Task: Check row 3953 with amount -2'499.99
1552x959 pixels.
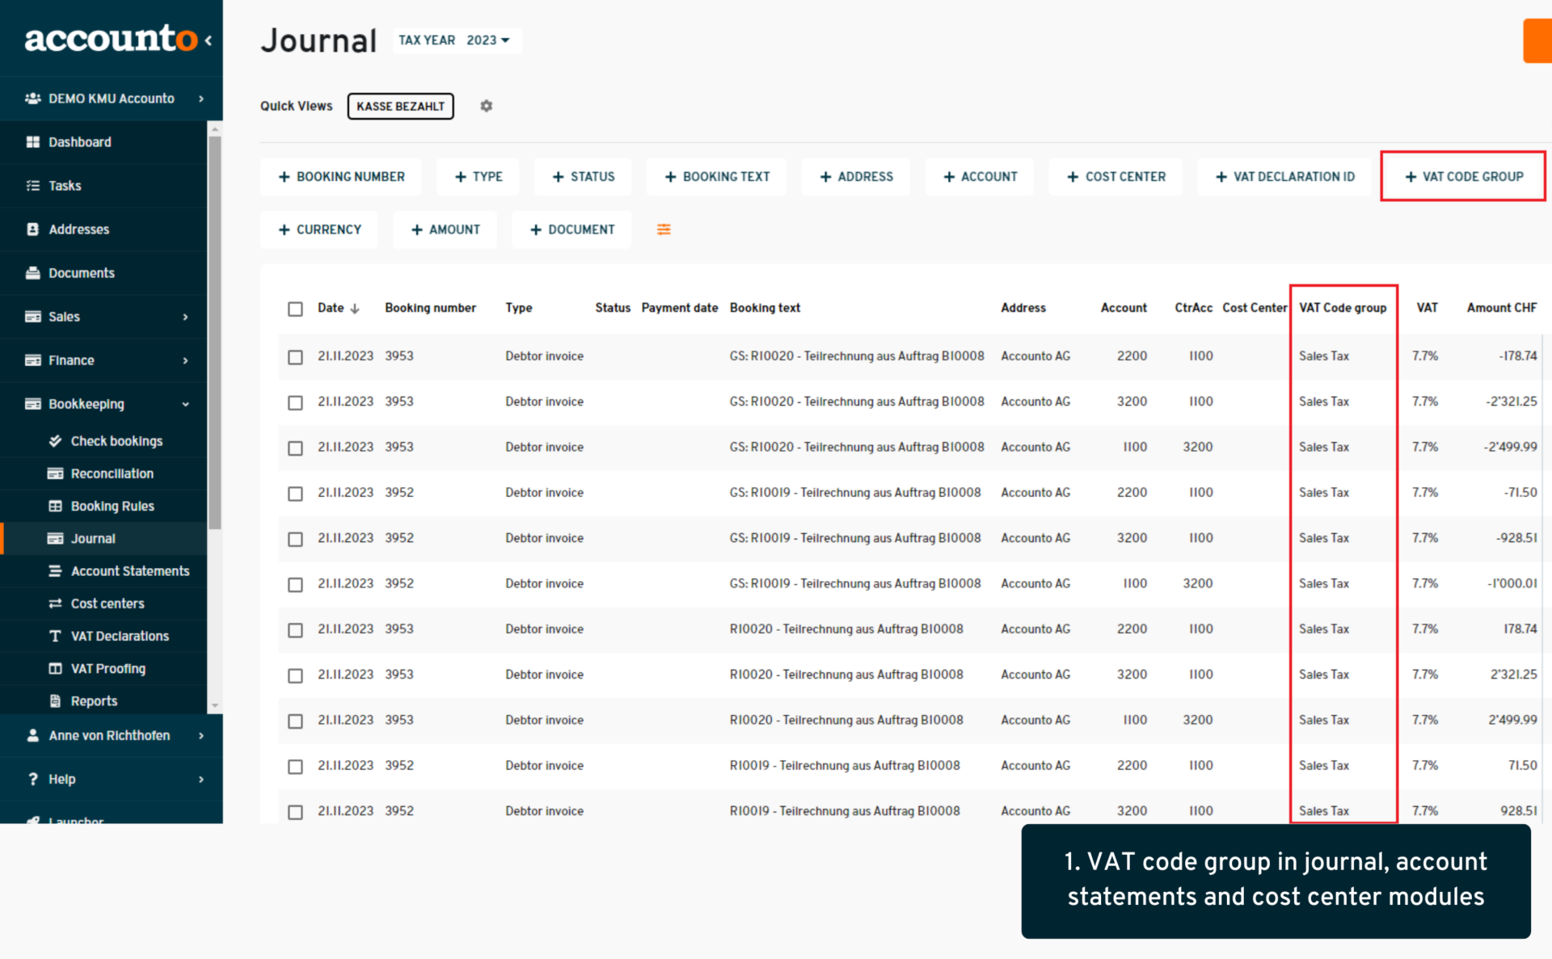Action: tap(295, 448)
